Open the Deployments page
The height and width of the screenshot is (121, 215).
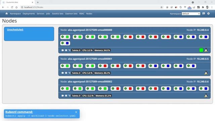(29, 13)
